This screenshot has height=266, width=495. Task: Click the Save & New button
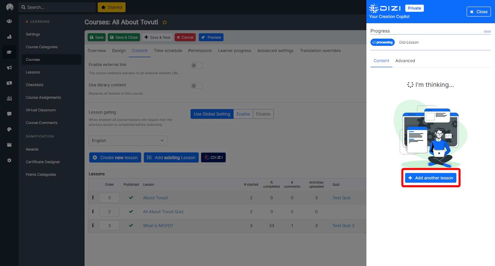coord(157,37)
